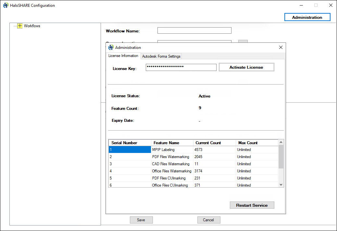This screenshot has width=337, height=231.
Task: Click the Activate License button
Action: (246, 67)
